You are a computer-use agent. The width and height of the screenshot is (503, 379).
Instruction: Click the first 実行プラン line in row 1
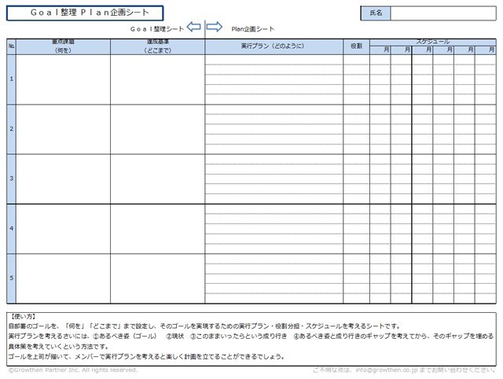click(273, 59)
